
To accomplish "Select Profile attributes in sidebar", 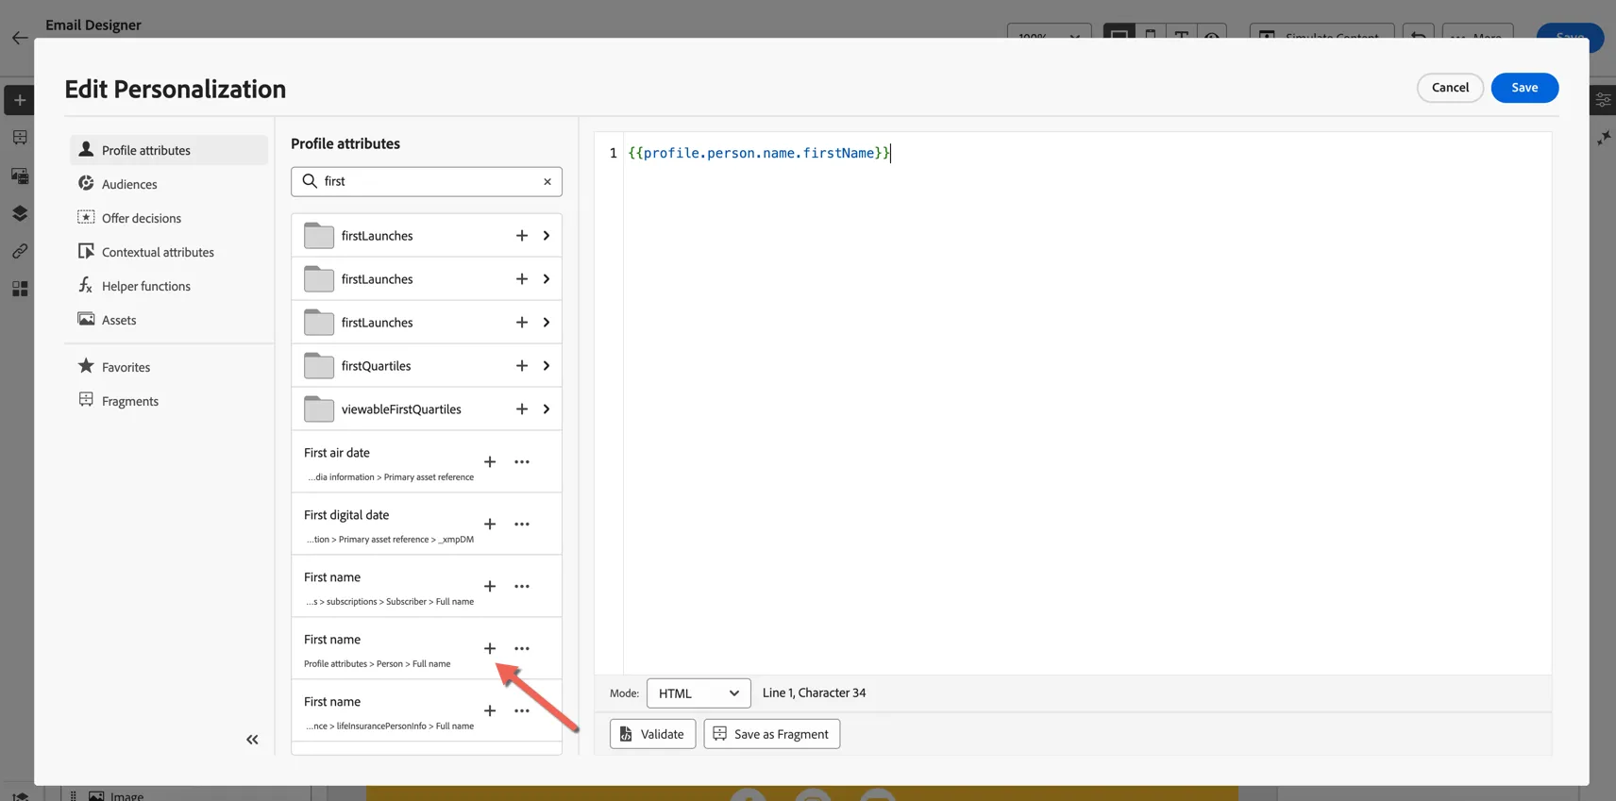I will [169, 150].
